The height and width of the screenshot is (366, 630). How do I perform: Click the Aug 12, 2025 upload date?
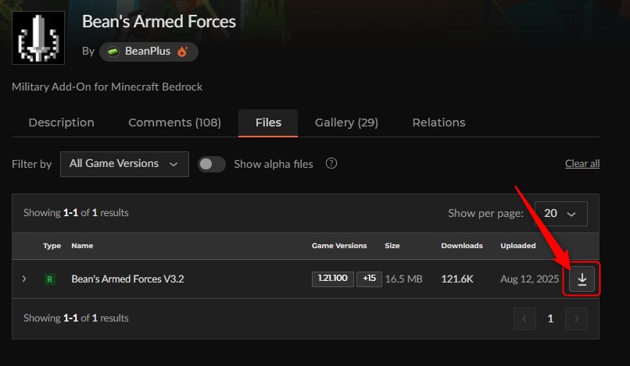coord(529,279)
